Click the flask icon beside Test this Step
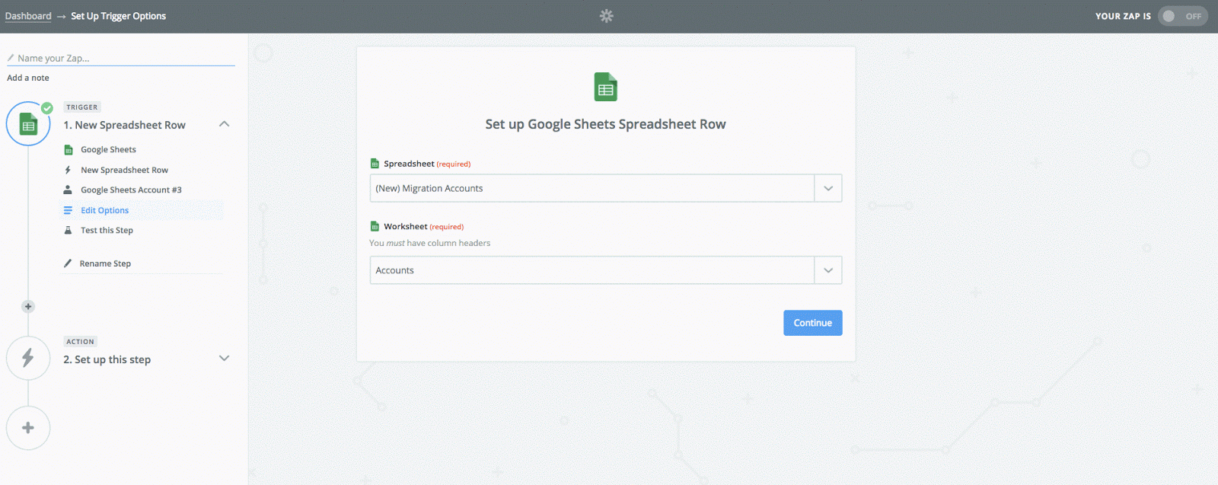This screenshot has height=485, width=1218. pos(68,230)
